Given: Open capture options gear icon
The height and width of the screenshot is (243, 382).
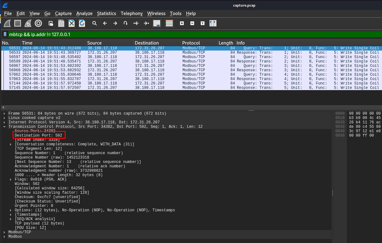Looking at the screenshot, I should 38,23.
